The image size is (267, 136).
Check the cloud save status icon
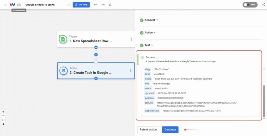click(19, 5)
